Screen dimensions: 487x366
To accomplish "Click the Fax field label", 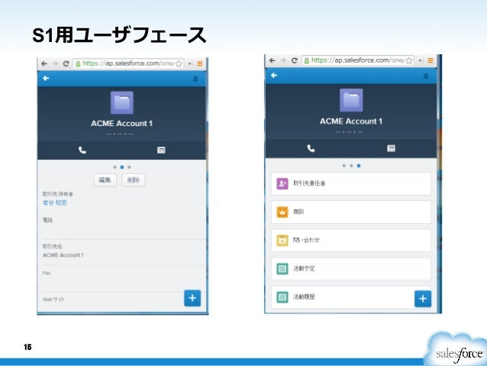I will 47,273.
